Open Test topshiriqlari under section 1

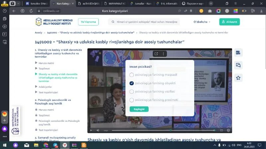pos(48,92)
